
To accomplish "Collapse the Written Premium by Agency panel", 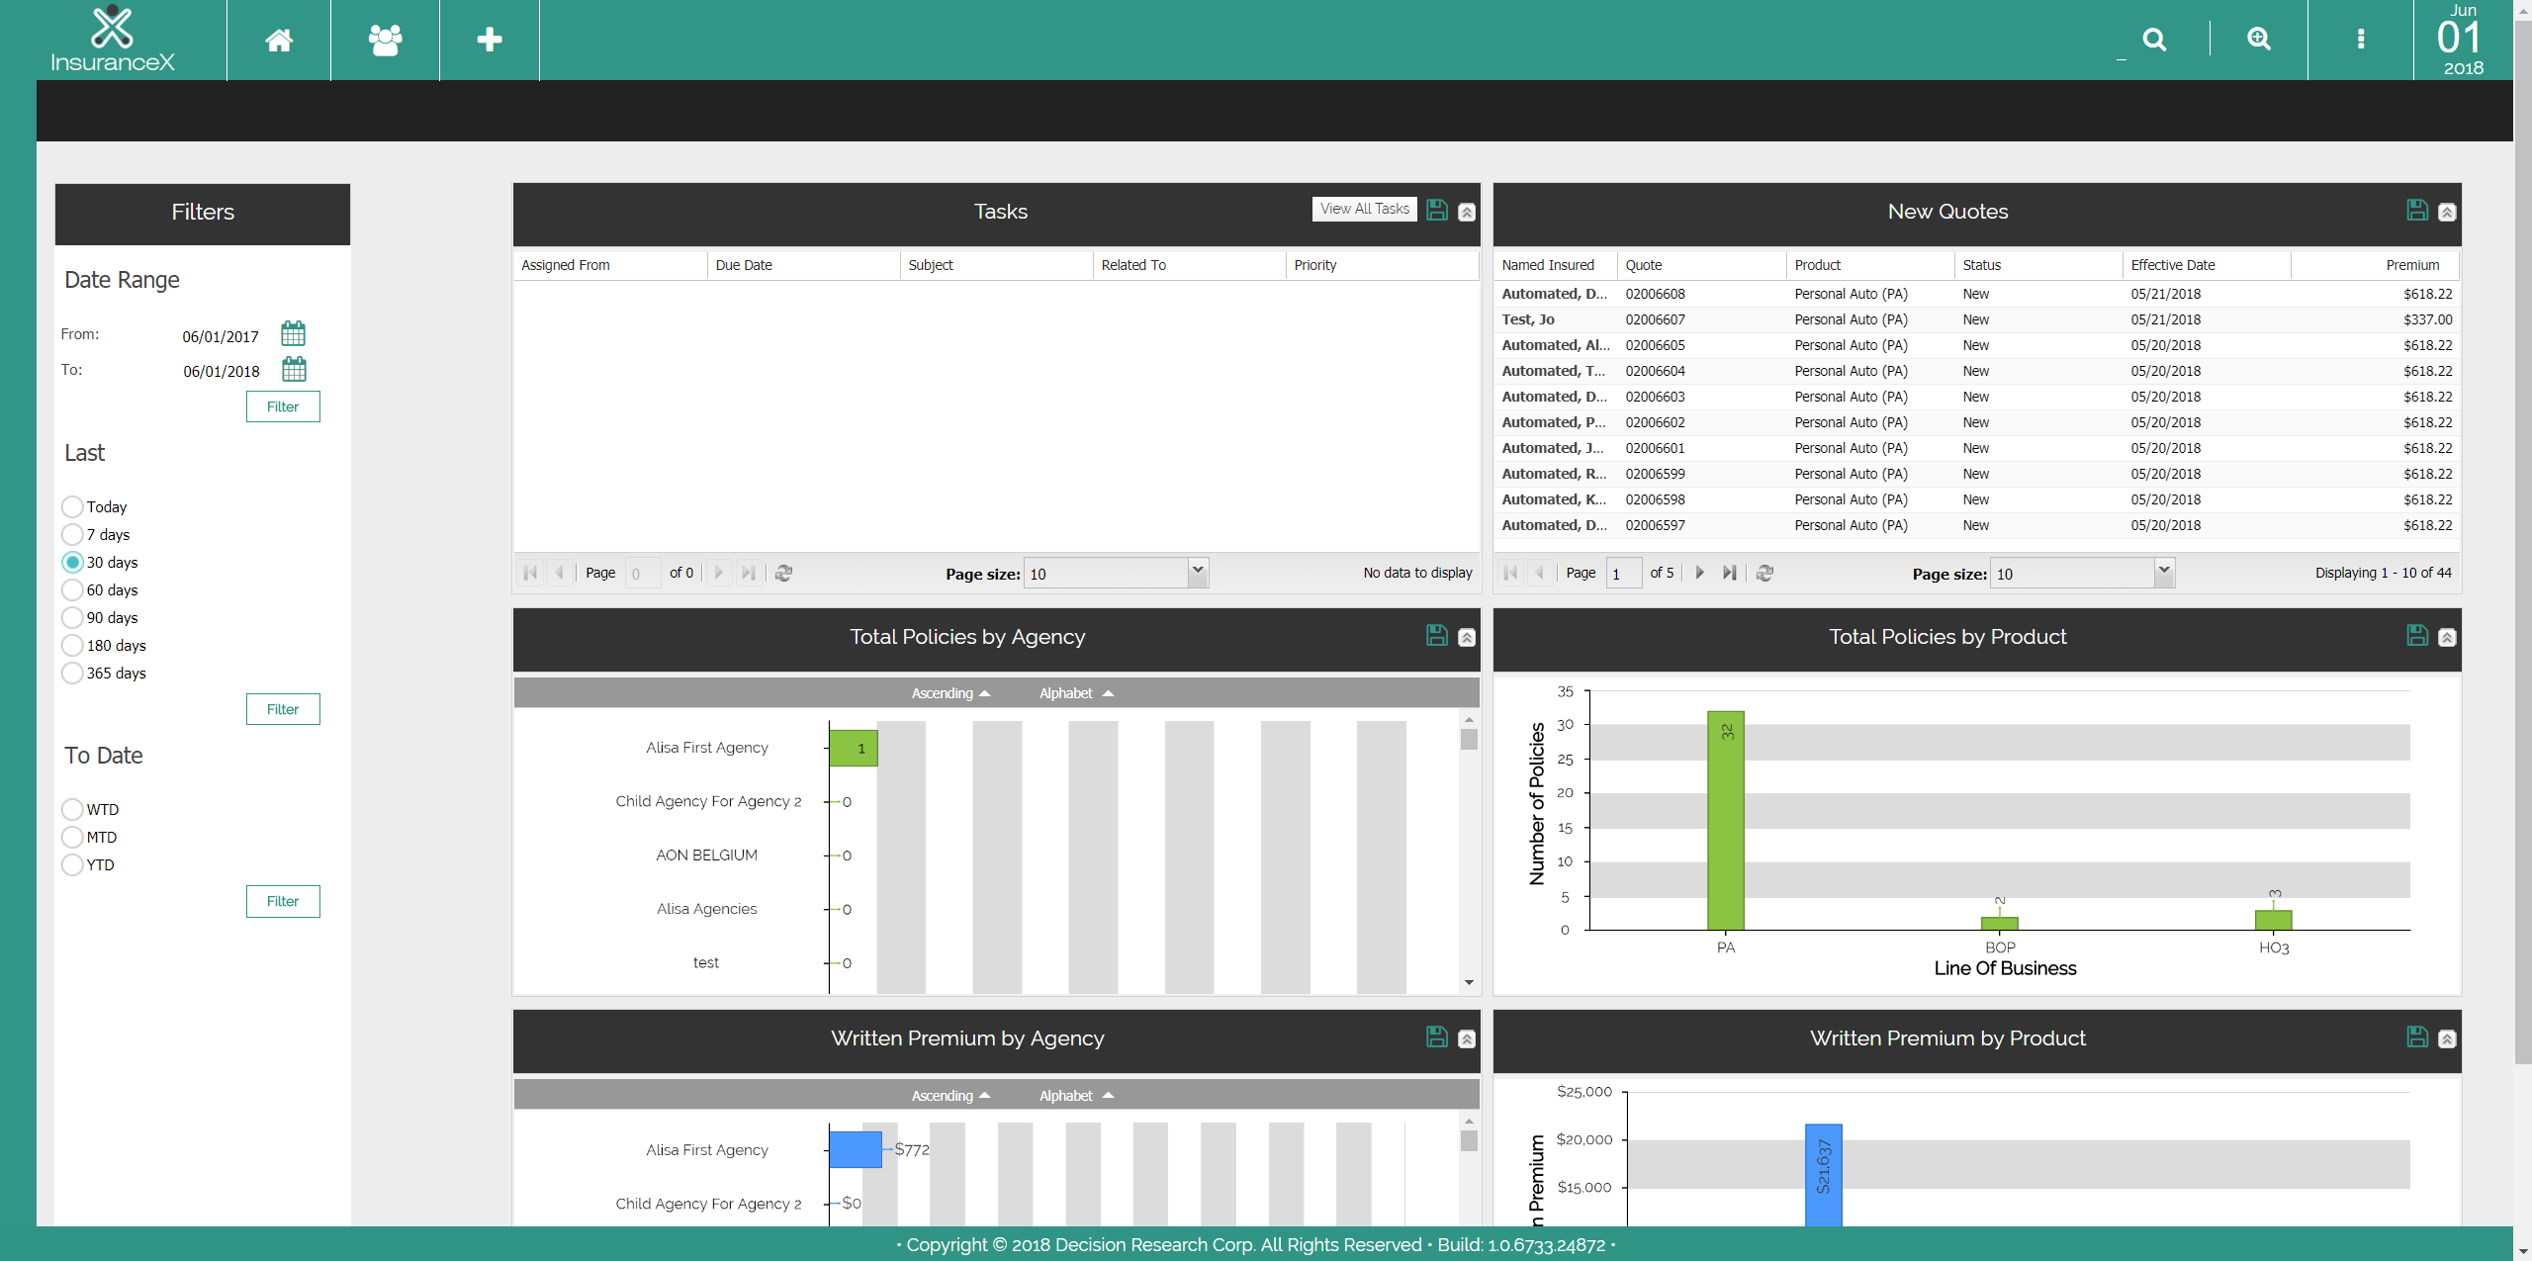I will [1467, 1038].
